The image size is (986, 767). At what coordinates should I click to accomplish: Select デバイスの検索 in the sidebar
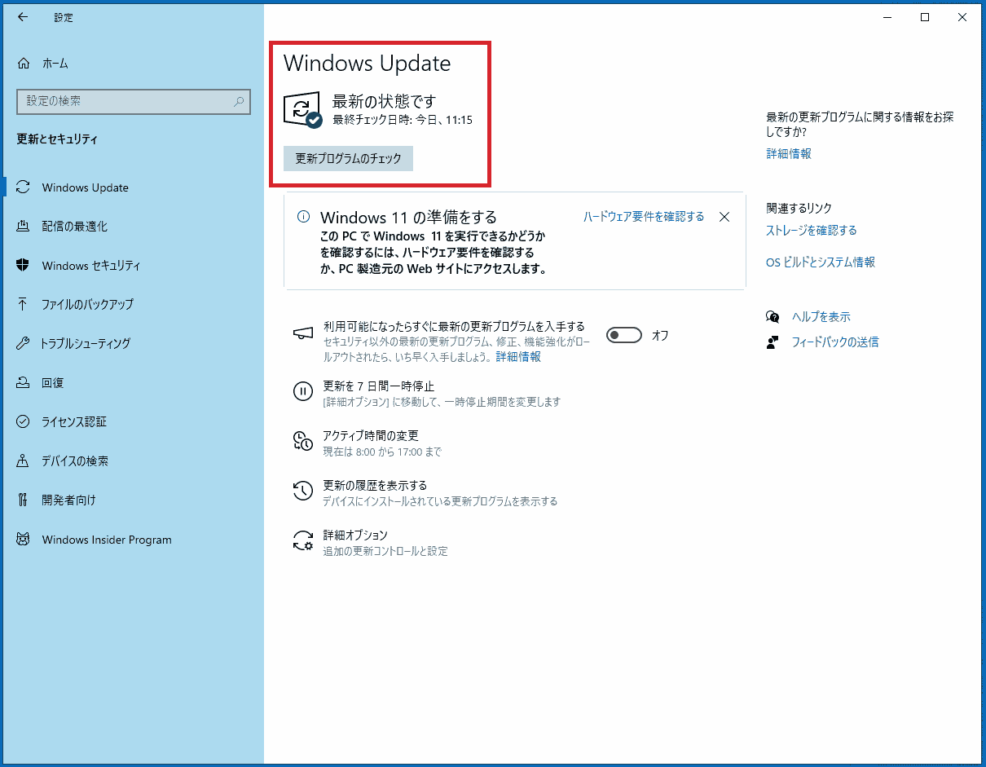click(134, 461)
